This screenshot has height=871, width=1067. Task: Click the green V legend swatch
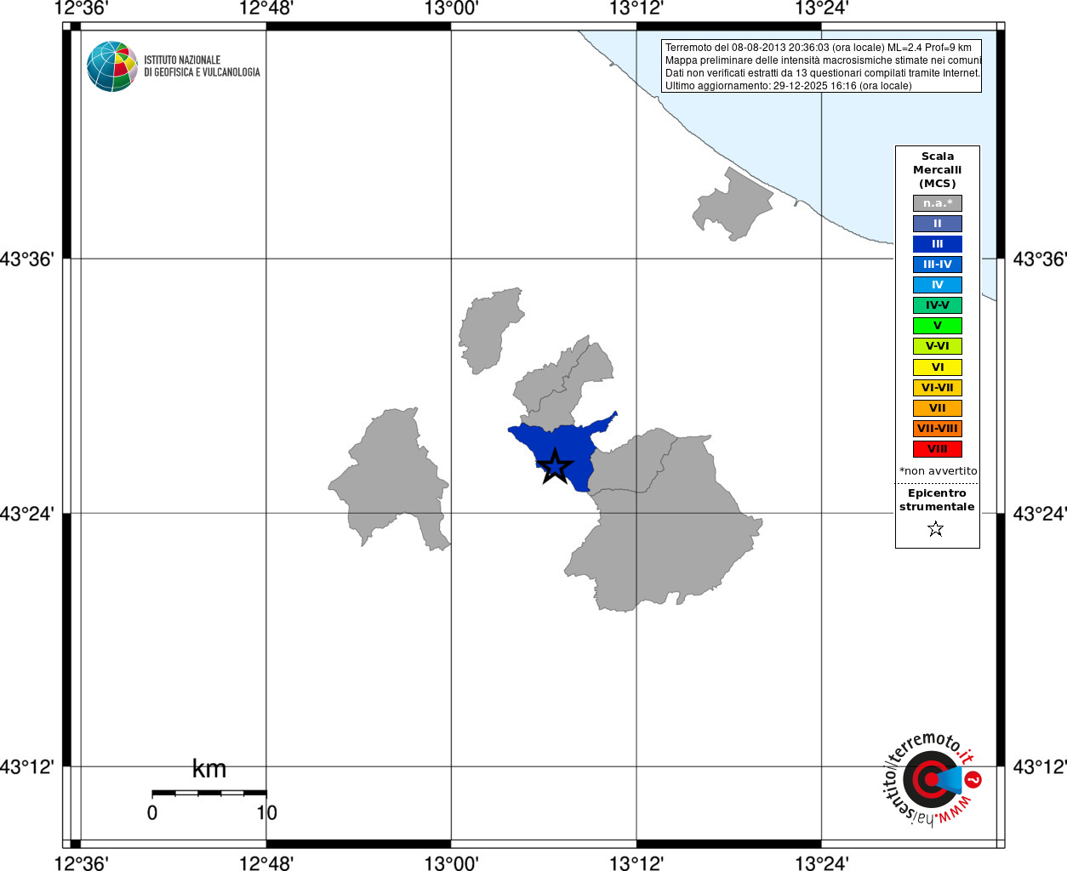tap(938, 326)
